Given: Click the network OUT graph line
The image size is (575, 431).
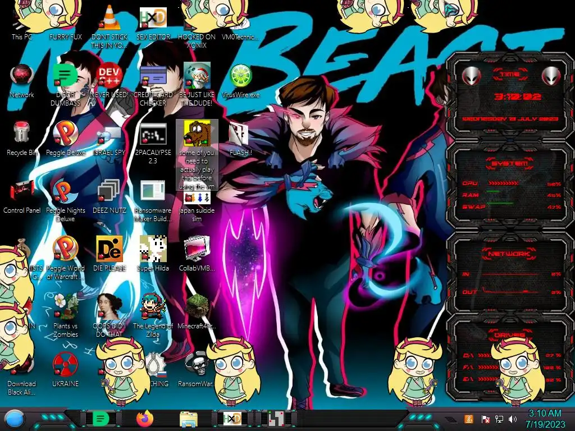Looking at the screenshot, I should (510, 292).
